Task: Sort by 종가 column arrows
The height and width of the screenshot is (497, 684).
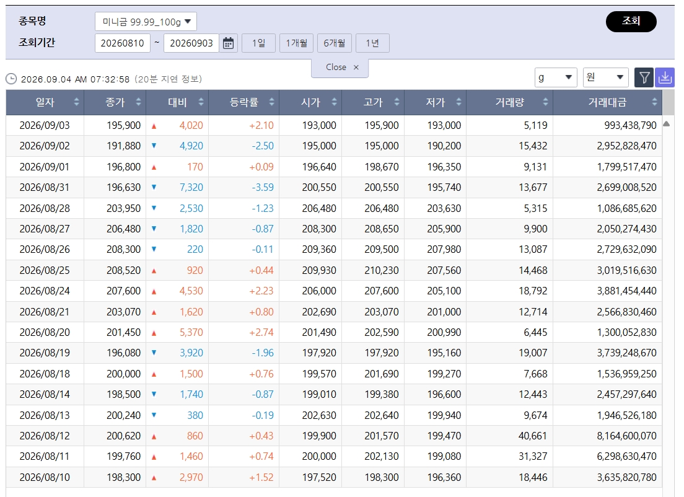Action: click(x=139, y=102)
